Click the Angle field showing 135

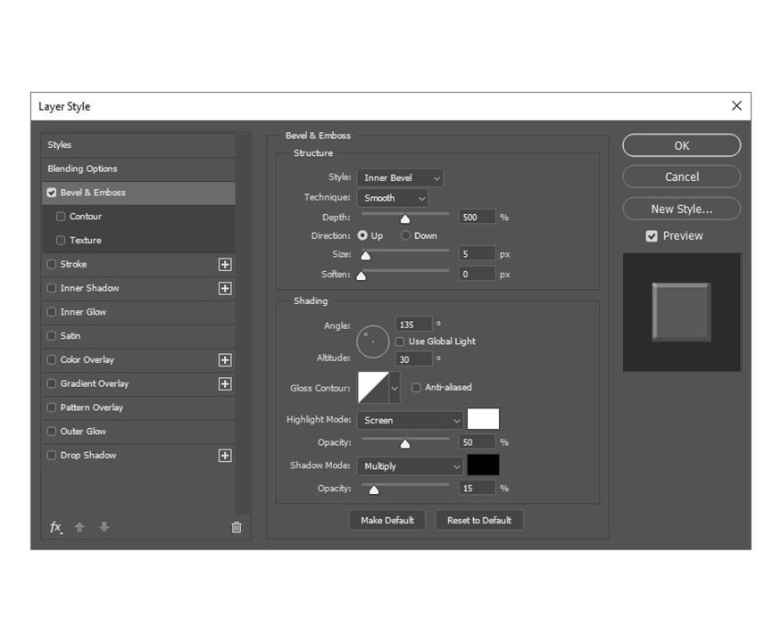[413, 325]
